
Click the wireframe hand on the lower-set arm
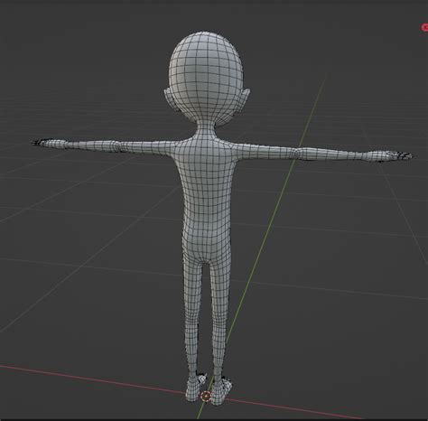pyautogui.click(x=390, y=155)
